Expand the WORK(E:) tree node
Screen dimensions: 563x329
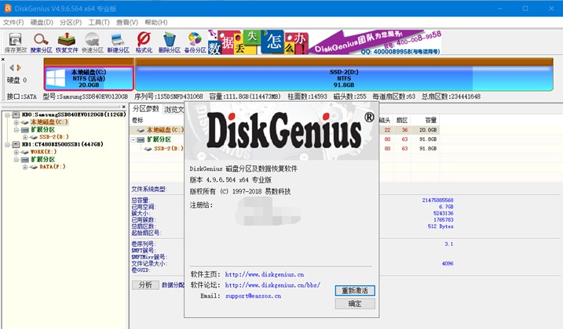[x=16, y=152]
